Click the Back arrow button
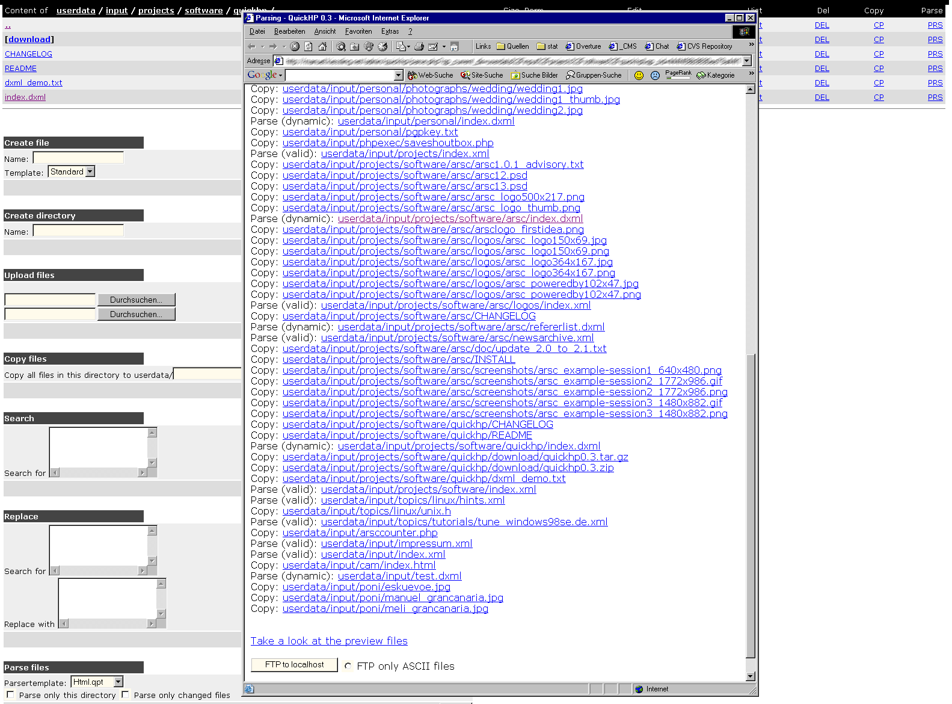 point(252,46)
